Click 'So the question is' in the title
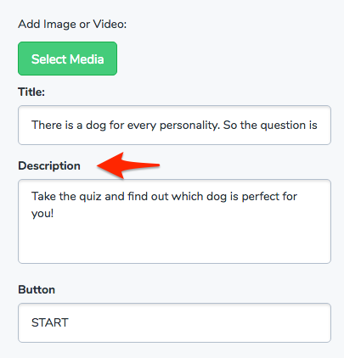The width and height of the screenshot is (344, 358). click(270, 125)
